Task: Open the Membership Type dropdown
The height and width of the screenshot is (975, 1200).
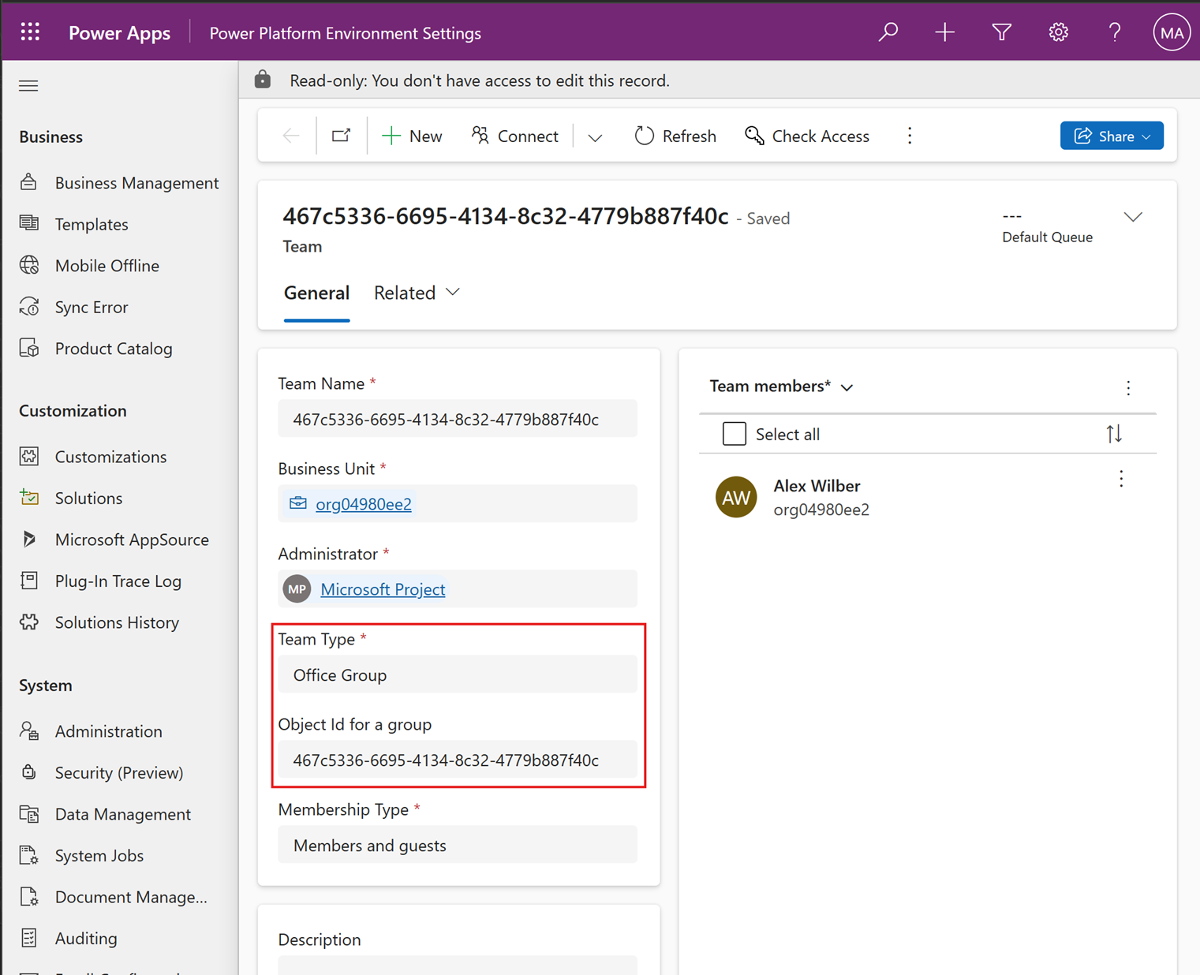Action: (458, 845)
